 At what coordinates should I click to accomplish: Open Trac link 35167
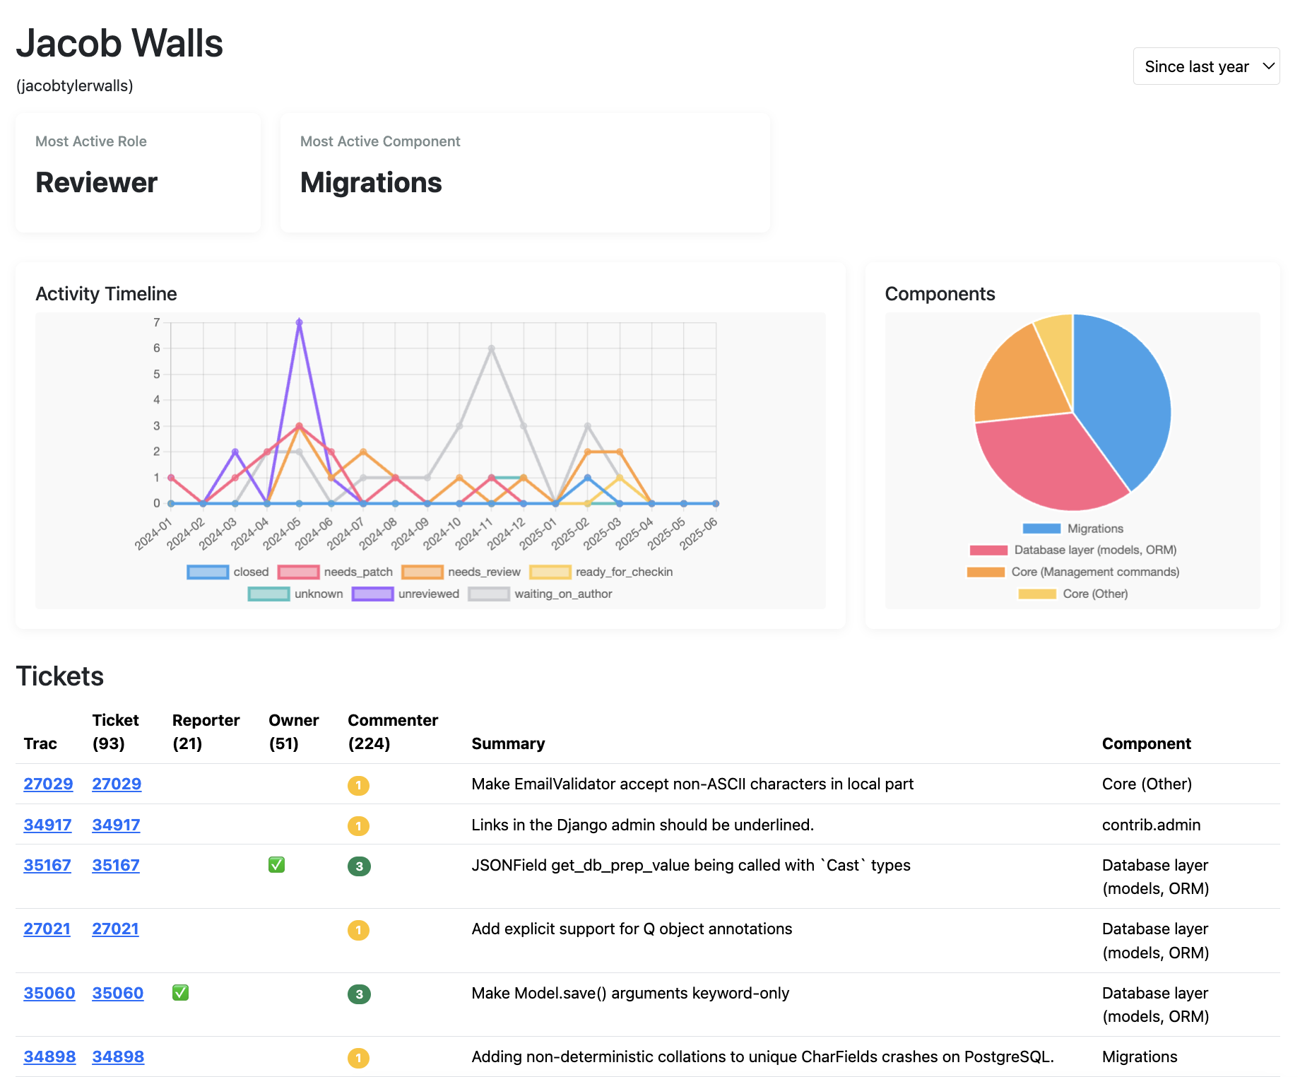pos(47,865)
